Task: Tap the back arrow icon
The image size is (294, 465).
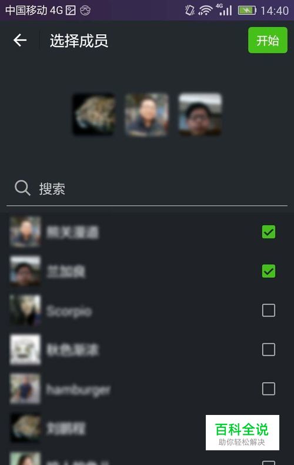Action: click(20, 40)
